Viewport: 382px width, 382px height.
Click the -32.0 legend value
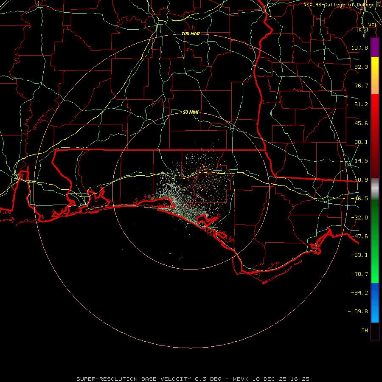tap(360, 218)
